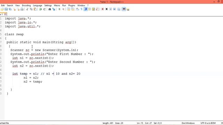Close the new 1 document tab
Screen dimensions: 223x125
pos(5,14)
